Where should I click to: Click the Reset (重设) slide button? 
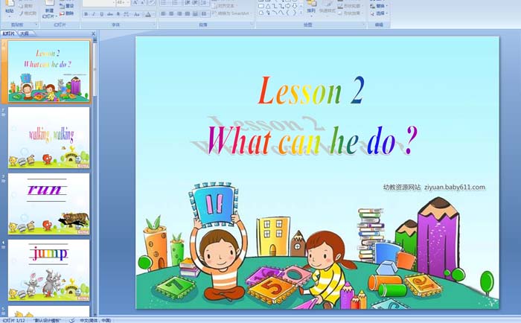point(66,6)
